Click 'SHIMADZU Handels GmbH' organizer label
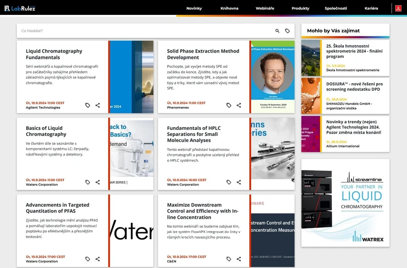The image size is (407, 268). [x=349, y=106]
